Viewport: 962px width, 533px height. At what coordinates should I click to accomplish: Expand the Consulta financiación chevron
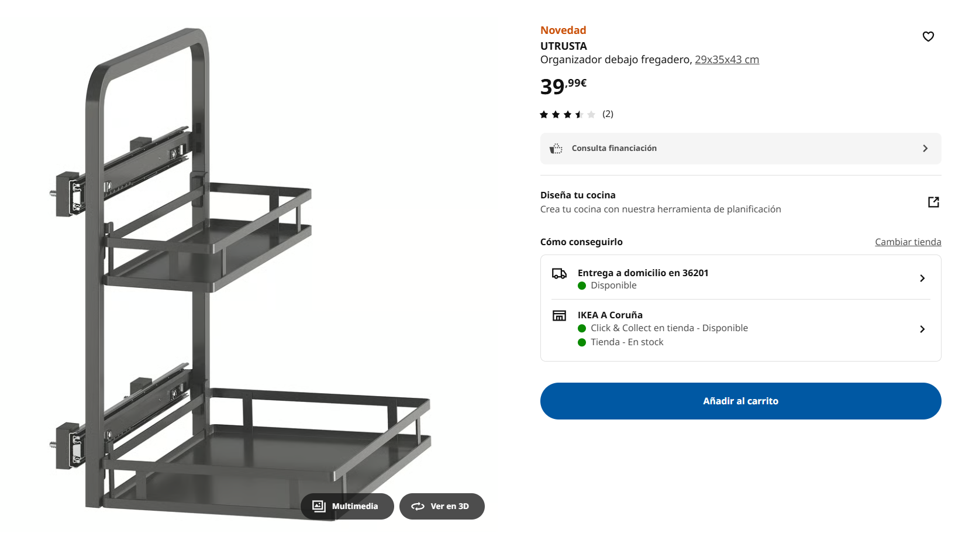pos(925,149)
